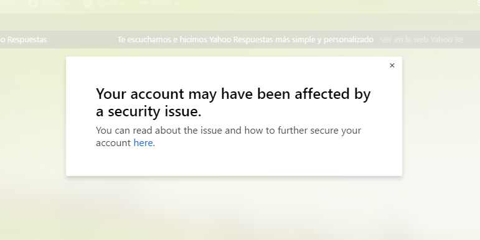Expand the Spam dropdown chevron
Screen dimensions: 480x240
click(122, 3)
